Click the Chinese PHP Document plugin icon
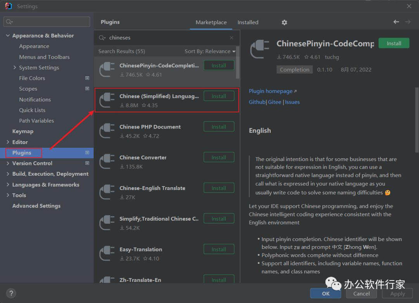This screenshot has width=419, height=303. [107, 131]
